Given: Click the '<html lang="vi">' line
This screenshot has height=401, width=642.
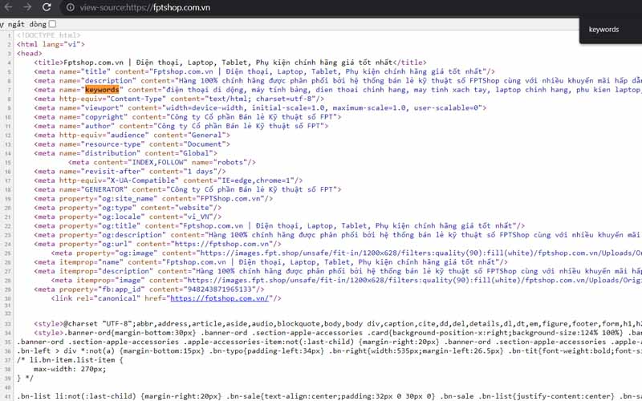Looking at the screenshot, I should (x=51, y=44).
